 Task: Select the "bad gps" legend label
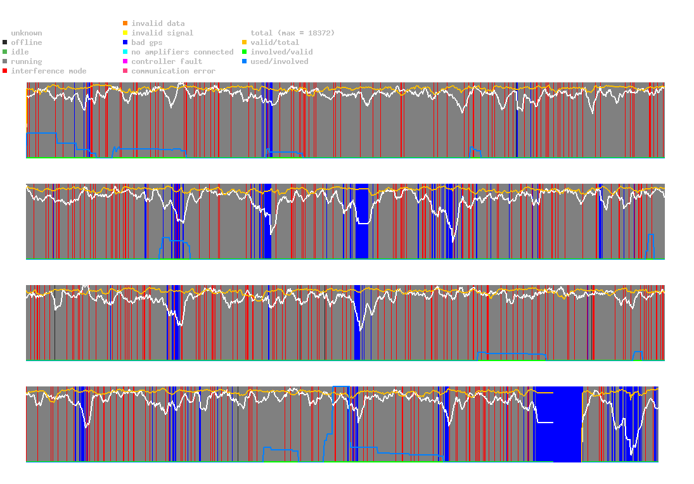coord(147,42)
